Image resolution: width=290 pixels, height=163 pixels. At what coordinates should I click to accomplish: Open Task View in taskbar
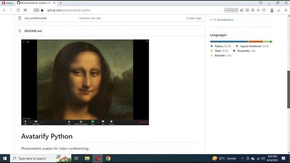(76, 158)
